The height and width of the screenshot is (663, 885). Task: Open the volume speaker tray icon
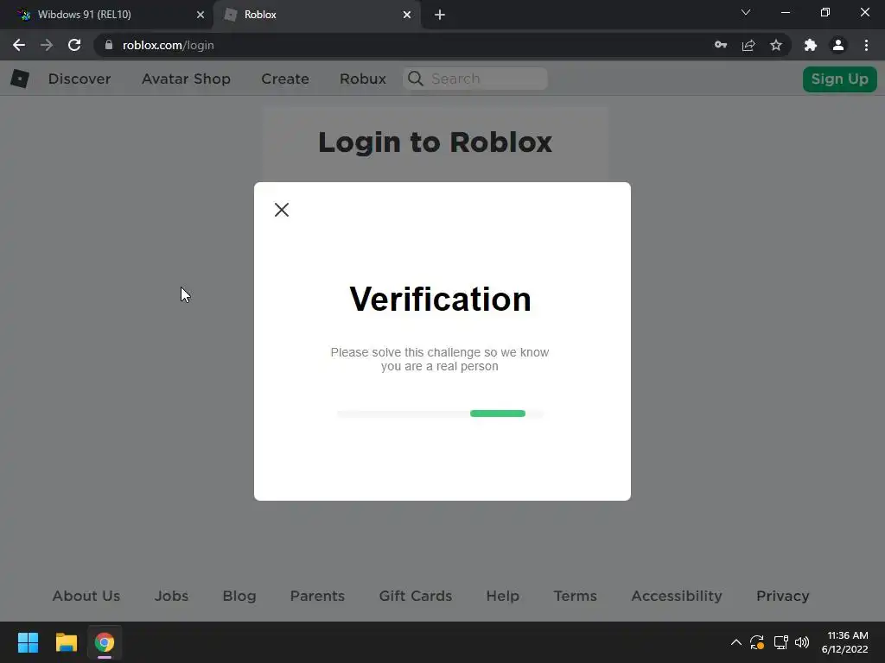[802, 642]
